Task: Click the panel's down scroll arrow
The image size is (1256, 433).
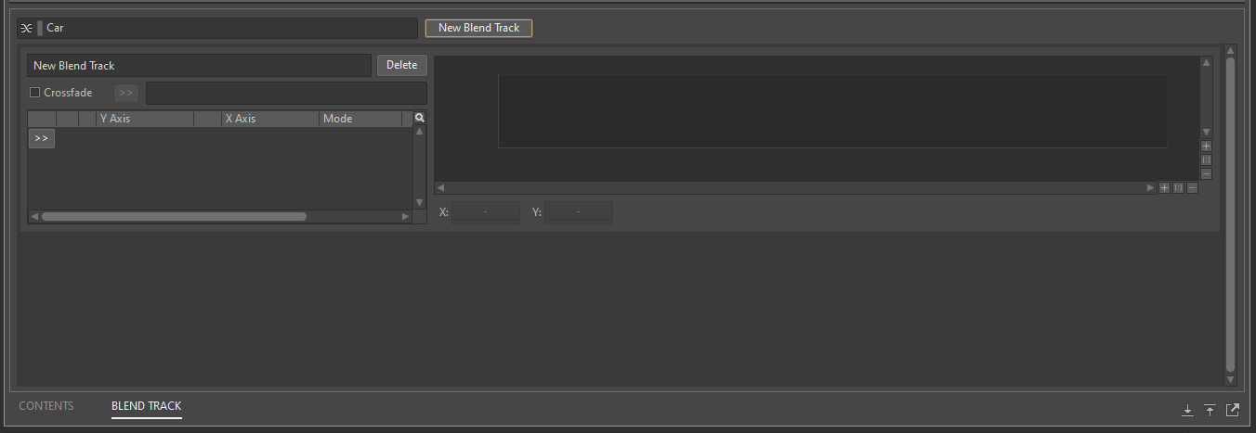Action: [1231, 379]
